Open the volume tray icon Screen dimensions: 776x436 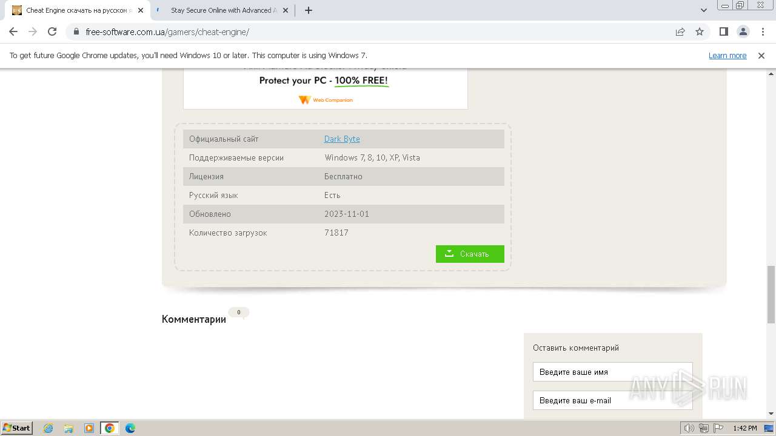point(689,428)
